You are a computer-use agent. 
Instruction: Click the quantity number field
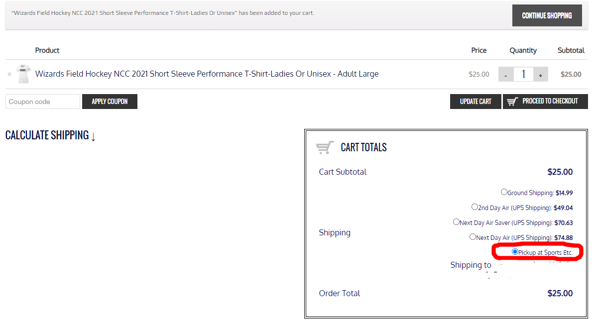point(523,75)
